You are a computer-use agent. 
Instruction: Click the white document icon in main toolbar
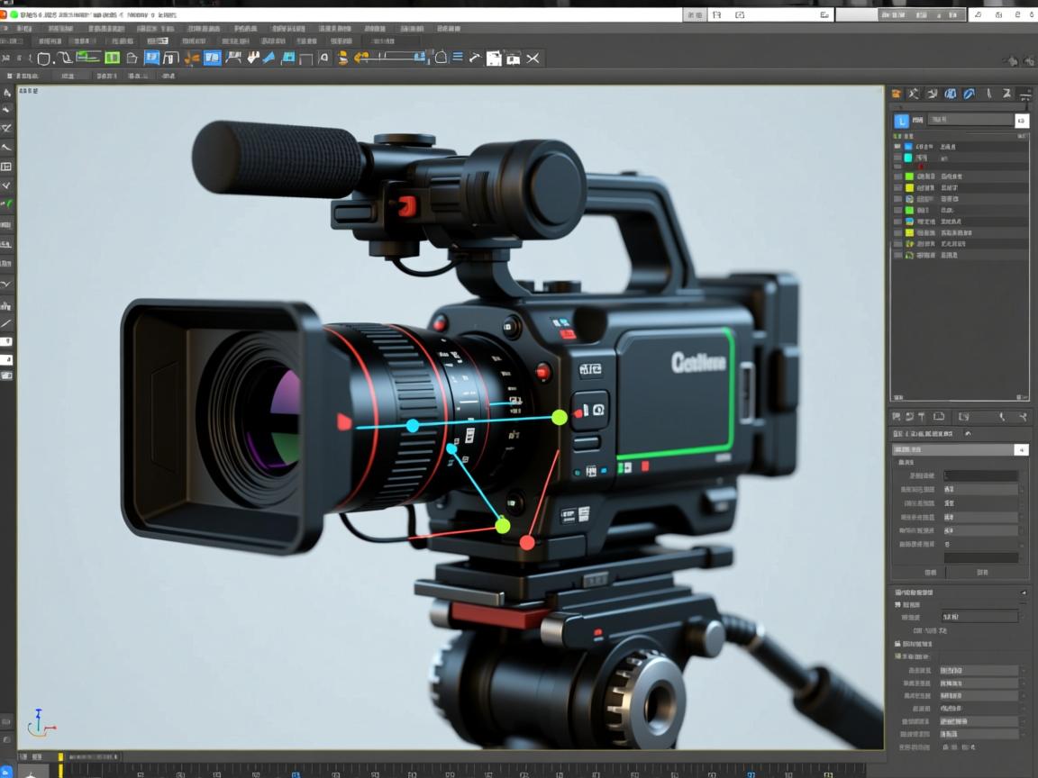(x=494, y=59)
